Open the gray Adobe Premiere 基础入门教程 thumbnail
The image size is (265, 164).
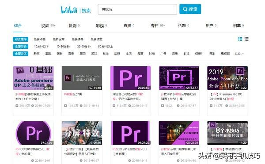tap(82, 78)
